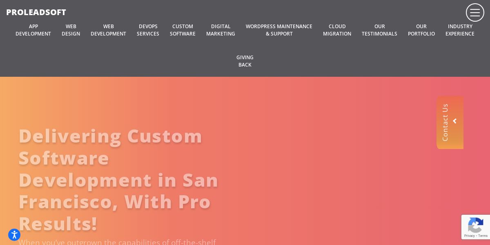Viewport: 490px width, 245px height.
Task: Open the Web Design menu item
Action: click(x=71, y=30)
